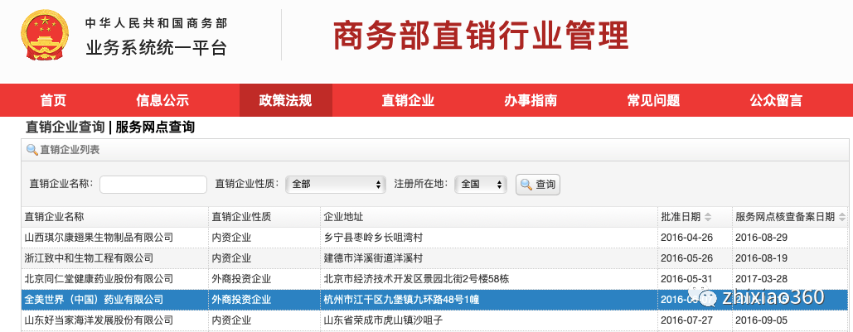Switch to 服务网点查询 tab
This screenshot has width=853, height=332.
[155, 128]
